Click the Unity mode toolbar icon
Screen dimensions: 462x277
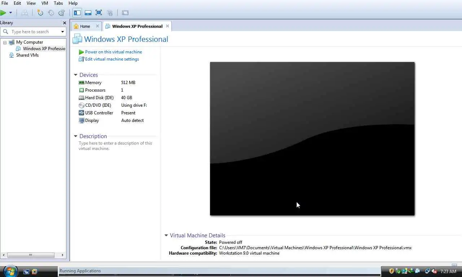click(x=110, y=13)
